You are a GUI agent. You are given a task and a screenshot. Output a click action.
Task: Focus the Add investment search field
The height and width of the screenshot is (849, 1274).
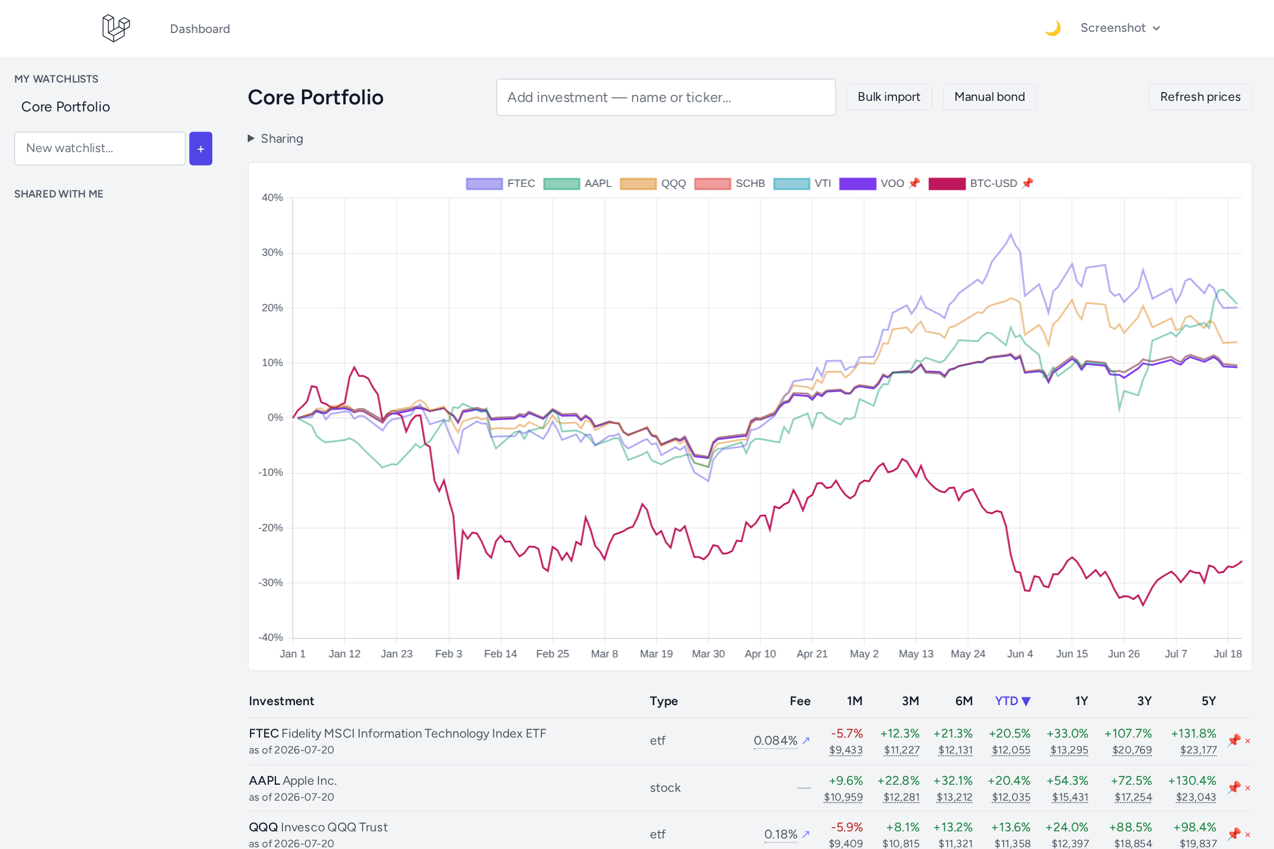(x=666, y=97)
